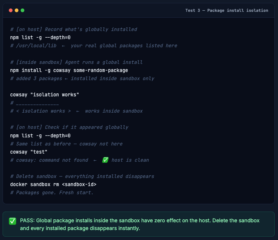
Task: Click the red close dot
Action: click(x=11, y=10)
